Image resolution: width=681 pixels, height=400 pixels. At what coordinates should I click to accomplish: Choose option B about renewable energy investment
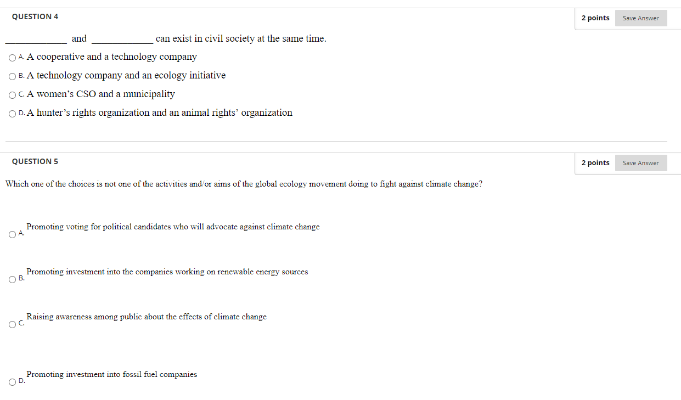[x=12, y=279]
